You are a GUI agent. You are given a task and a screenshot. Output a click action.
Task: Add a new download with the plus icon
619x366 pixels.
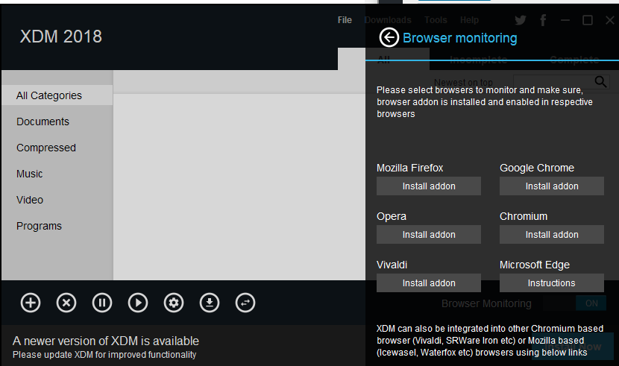[31, 303]
